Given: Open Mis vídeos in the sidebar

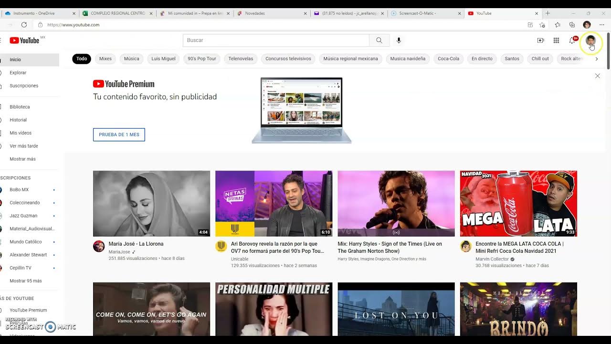Looking at the screenshot, I should point(29,133).
